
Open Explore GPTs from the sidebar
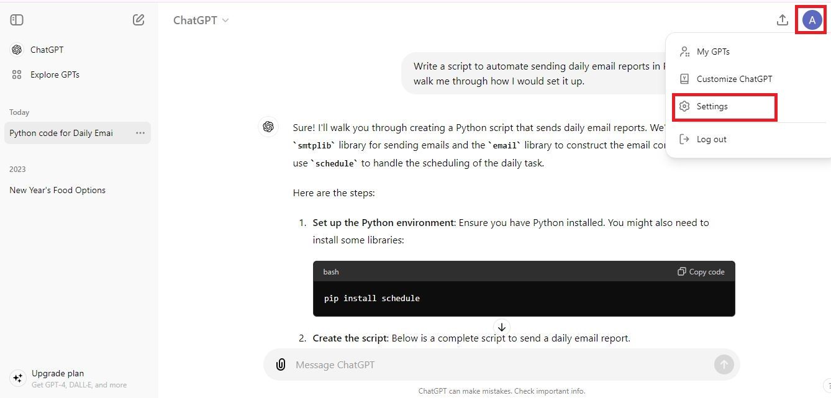point(55,74)
